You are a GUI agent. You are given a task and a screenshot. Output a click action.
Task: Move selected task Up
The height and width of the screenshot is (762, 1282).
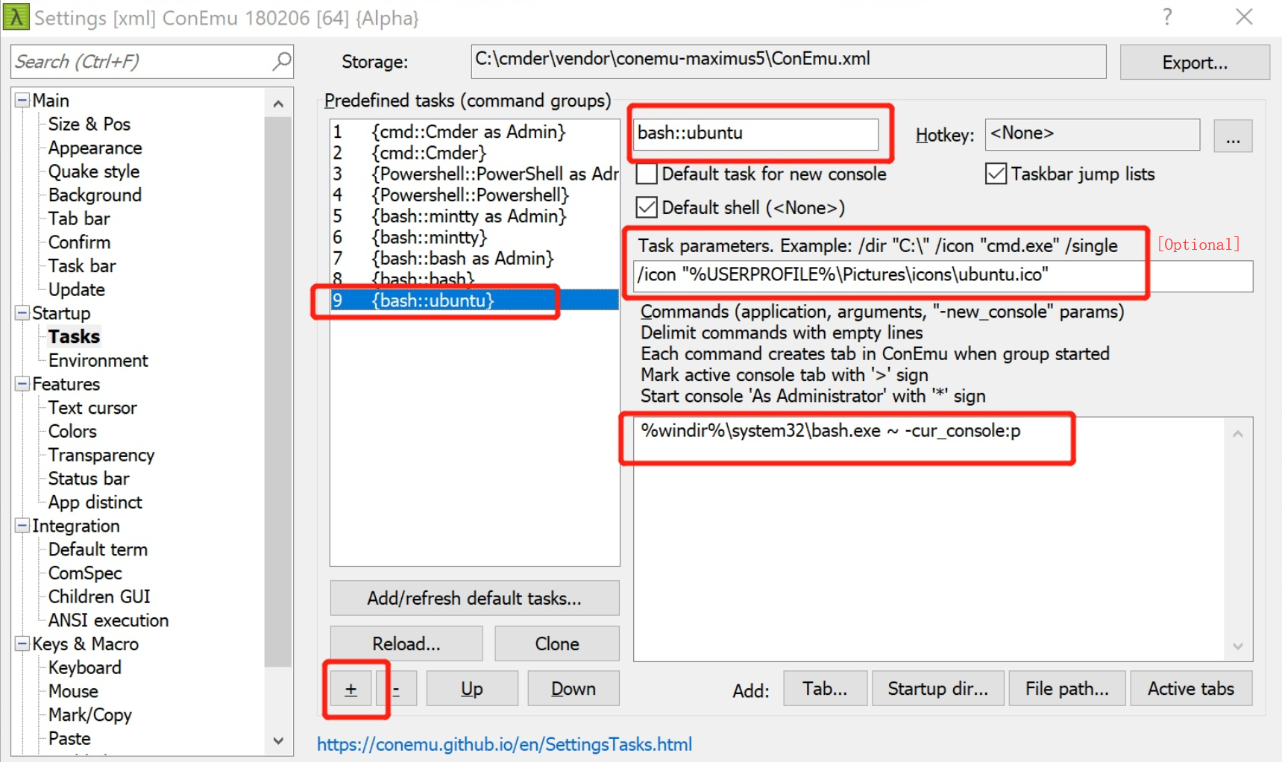472,689
